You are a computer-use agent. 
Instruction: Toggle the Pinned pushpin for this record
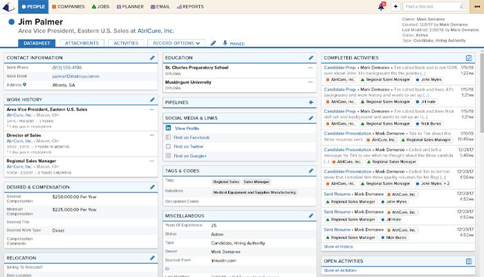225,43
